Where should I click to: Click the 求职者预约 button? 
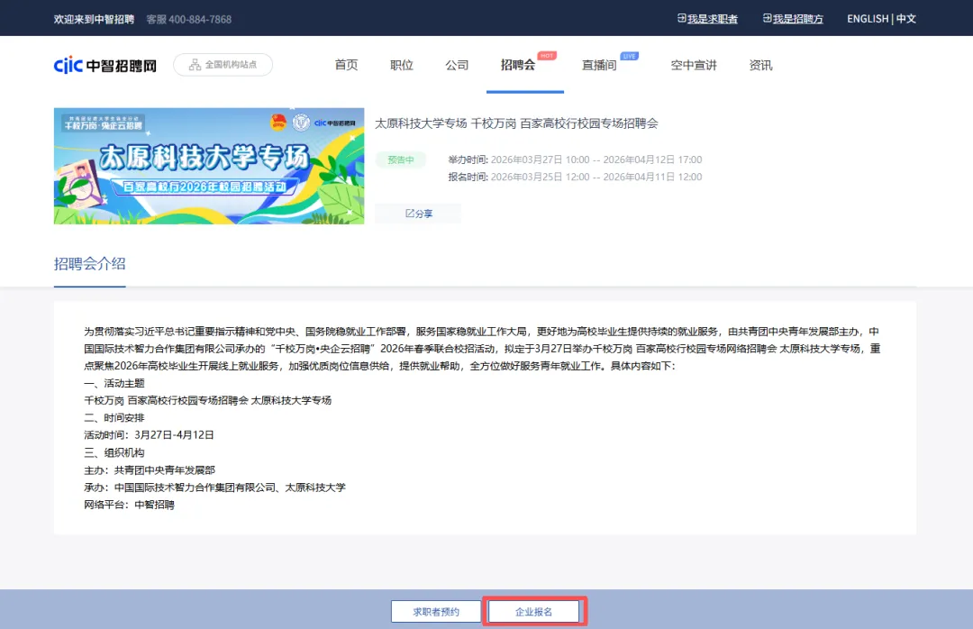(x=436, y=612)
